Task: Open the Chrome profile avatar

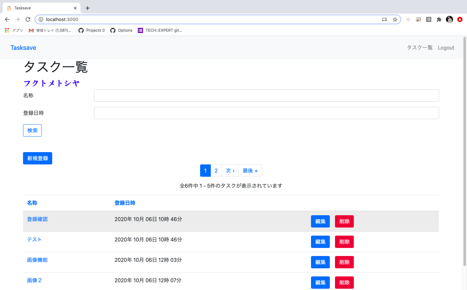Action: (x=449, y=19)
